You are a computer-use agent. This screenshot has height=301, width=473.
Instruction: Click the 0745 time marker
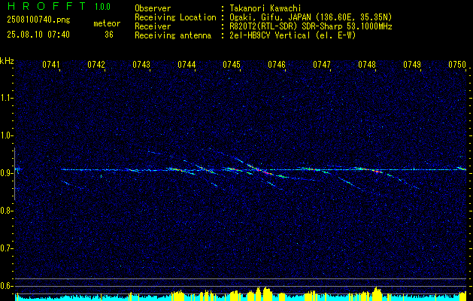coord(232,64)
